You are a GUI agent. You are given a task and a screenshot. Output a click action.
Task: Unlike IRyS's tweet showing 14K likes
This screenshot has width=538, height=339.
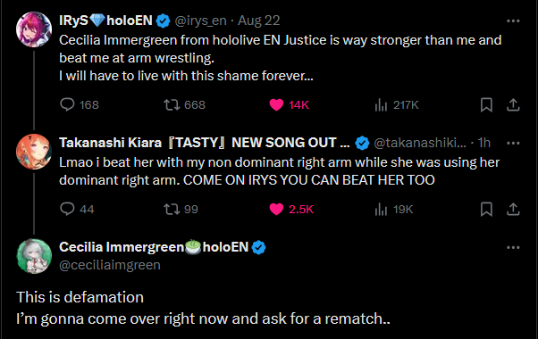(289, 104)
